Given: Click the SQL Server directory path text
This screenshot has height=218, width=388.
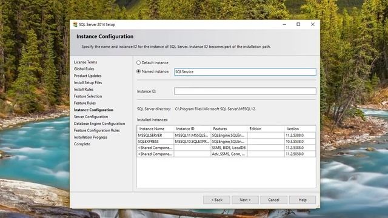Looking at the screenshot, I should 215,109.
